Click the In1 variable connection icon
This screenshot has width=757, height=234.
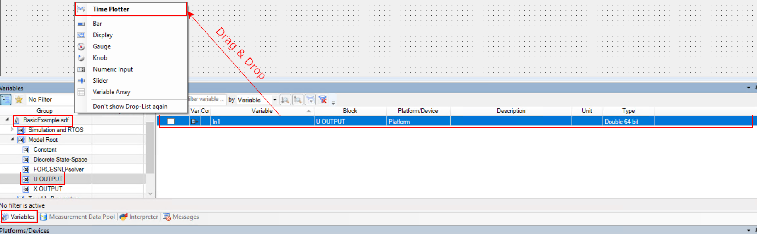pos(194,122)
